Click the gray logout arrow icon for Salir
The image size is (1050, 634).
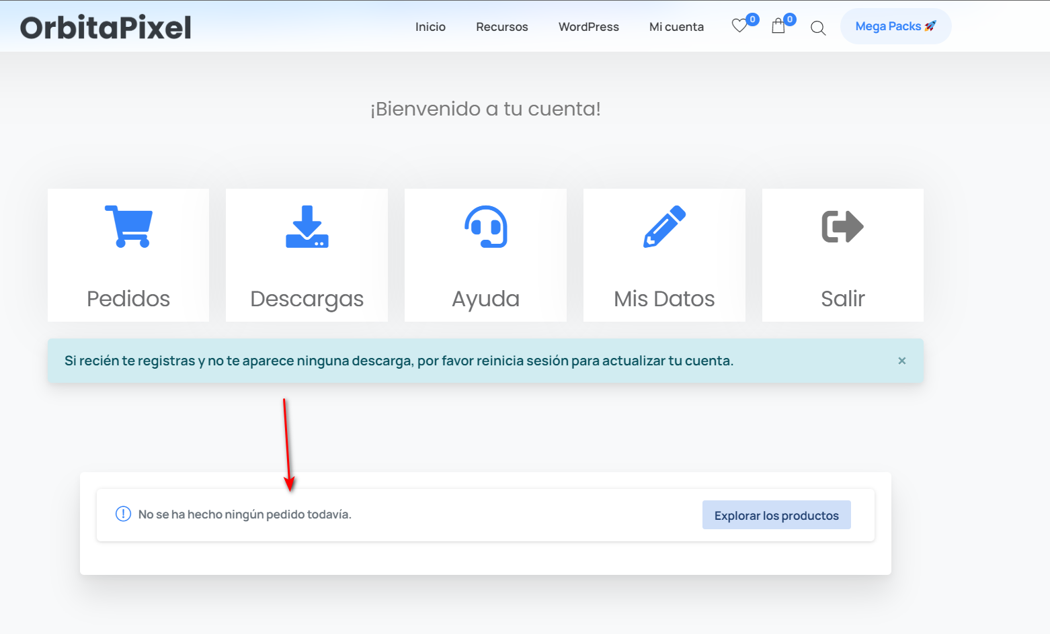click(x=843, y=226)
